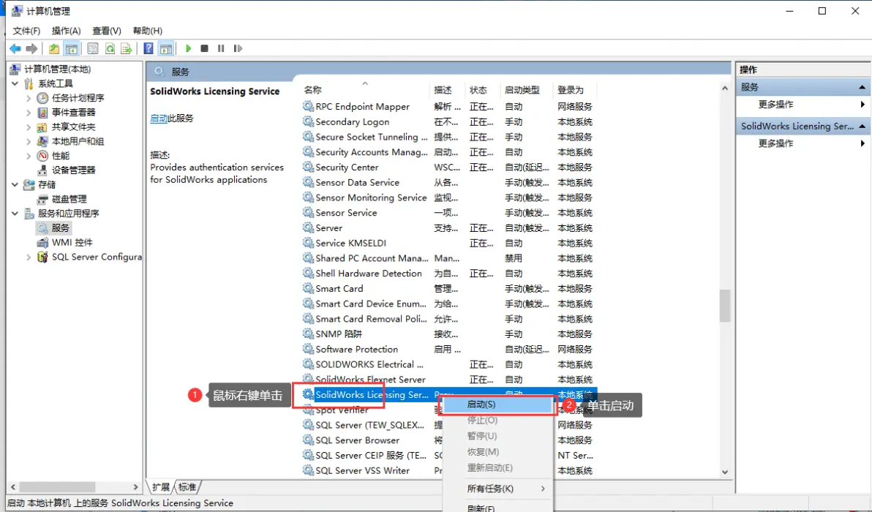Sort by the 启动类型 column header
The image size is (872, 512).
[x=522, y=90]
